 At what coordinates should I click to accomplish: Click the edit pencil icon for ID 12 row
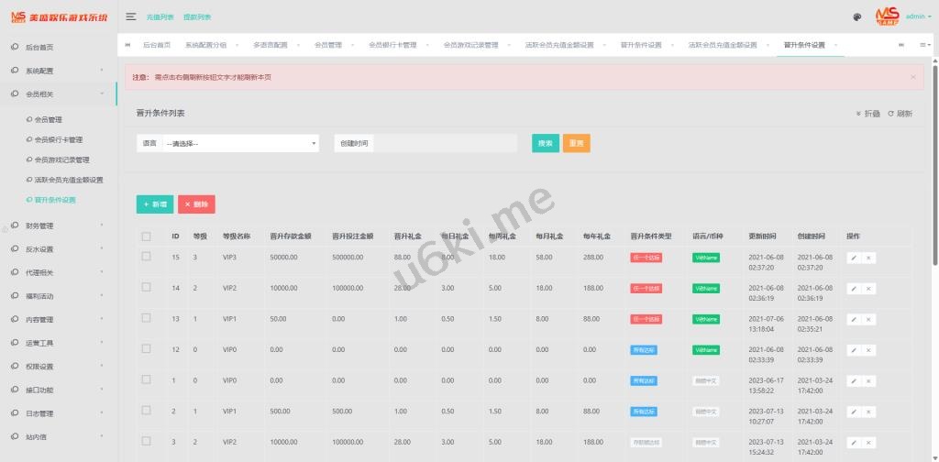[x=853, y=349]
